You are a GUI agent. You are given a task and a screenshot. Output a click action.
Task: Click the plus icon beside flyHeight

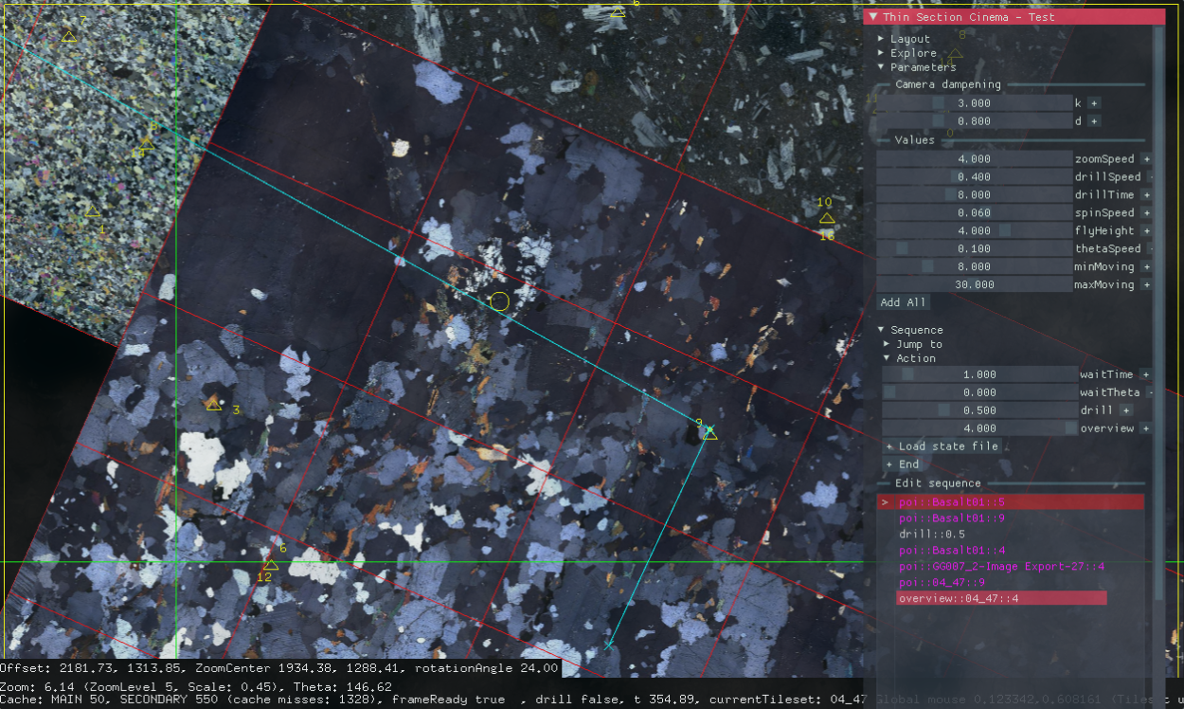1145,231
